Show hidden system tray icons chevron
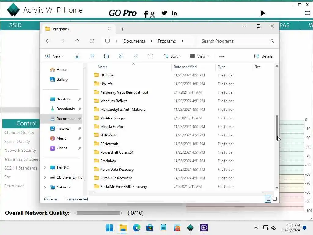This screenshot has width=313, height=235. [x=256, y=228]
